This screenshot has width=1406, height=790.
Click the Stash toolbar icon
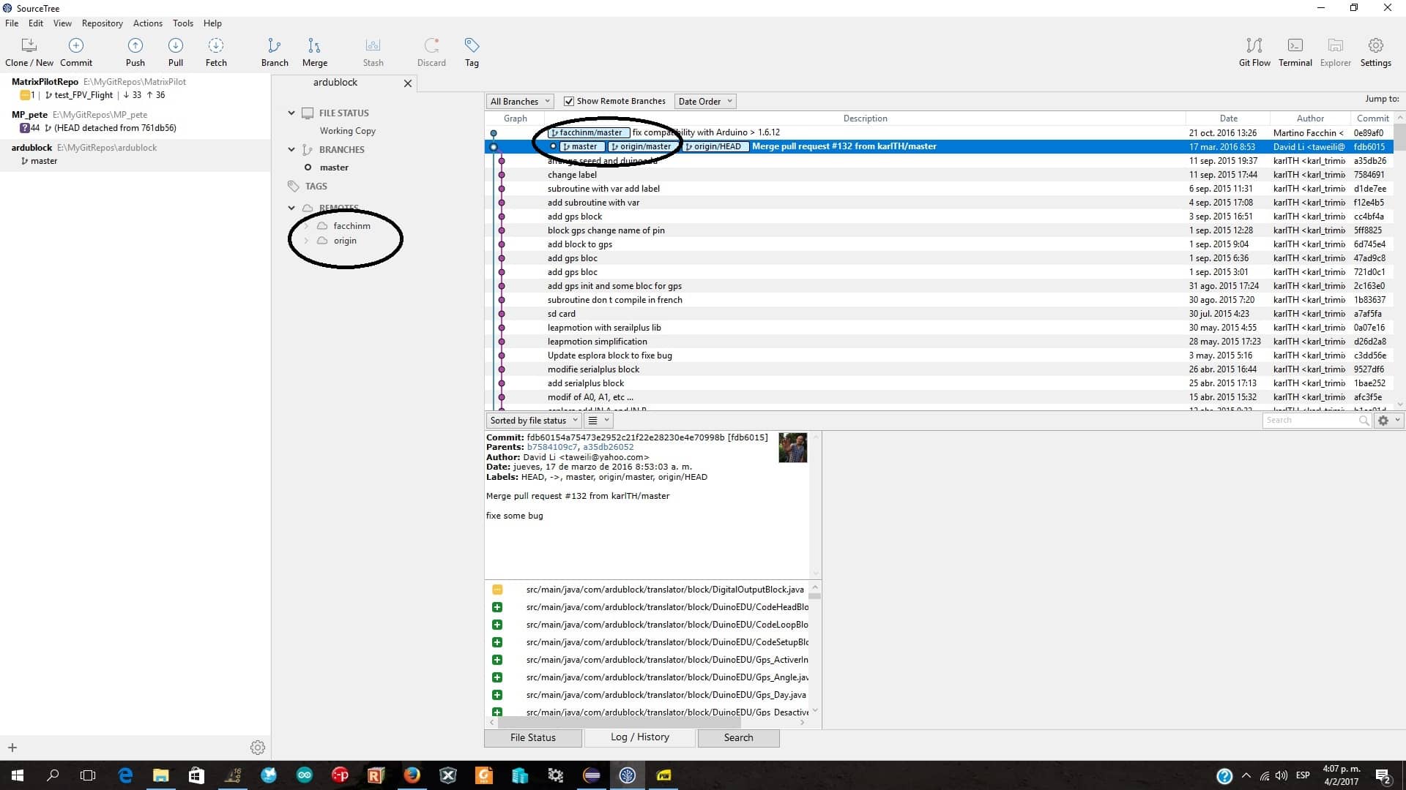coord(373,46)
